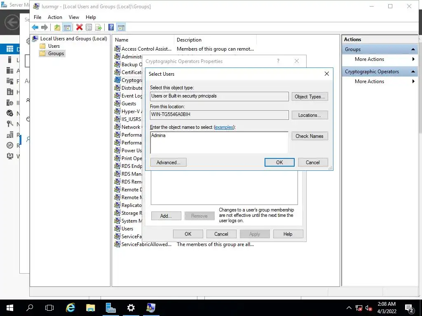Screen dimensions: 422x316
Task: Launch Internet Explorer from taskbar
Action: click(70, 308)
